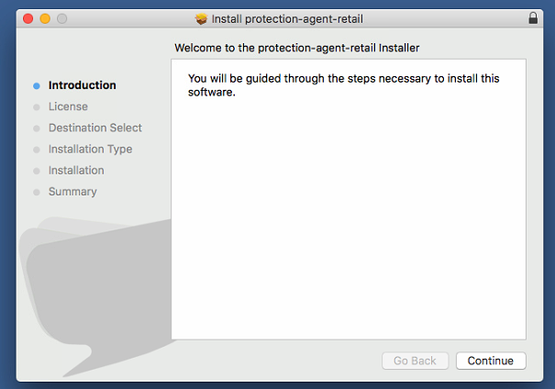Select the License step label
The height and width of the screenshot is (389, 555).
pyautogui.click(x=68, y=106)
